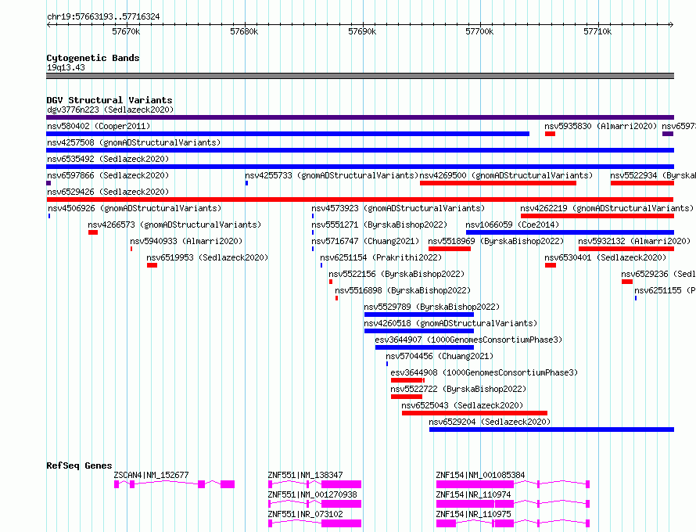This screenshot has height=532, width=696.
Task: Select the ZNF551|NM_001270938 gene label
Action: pos(313,494)
